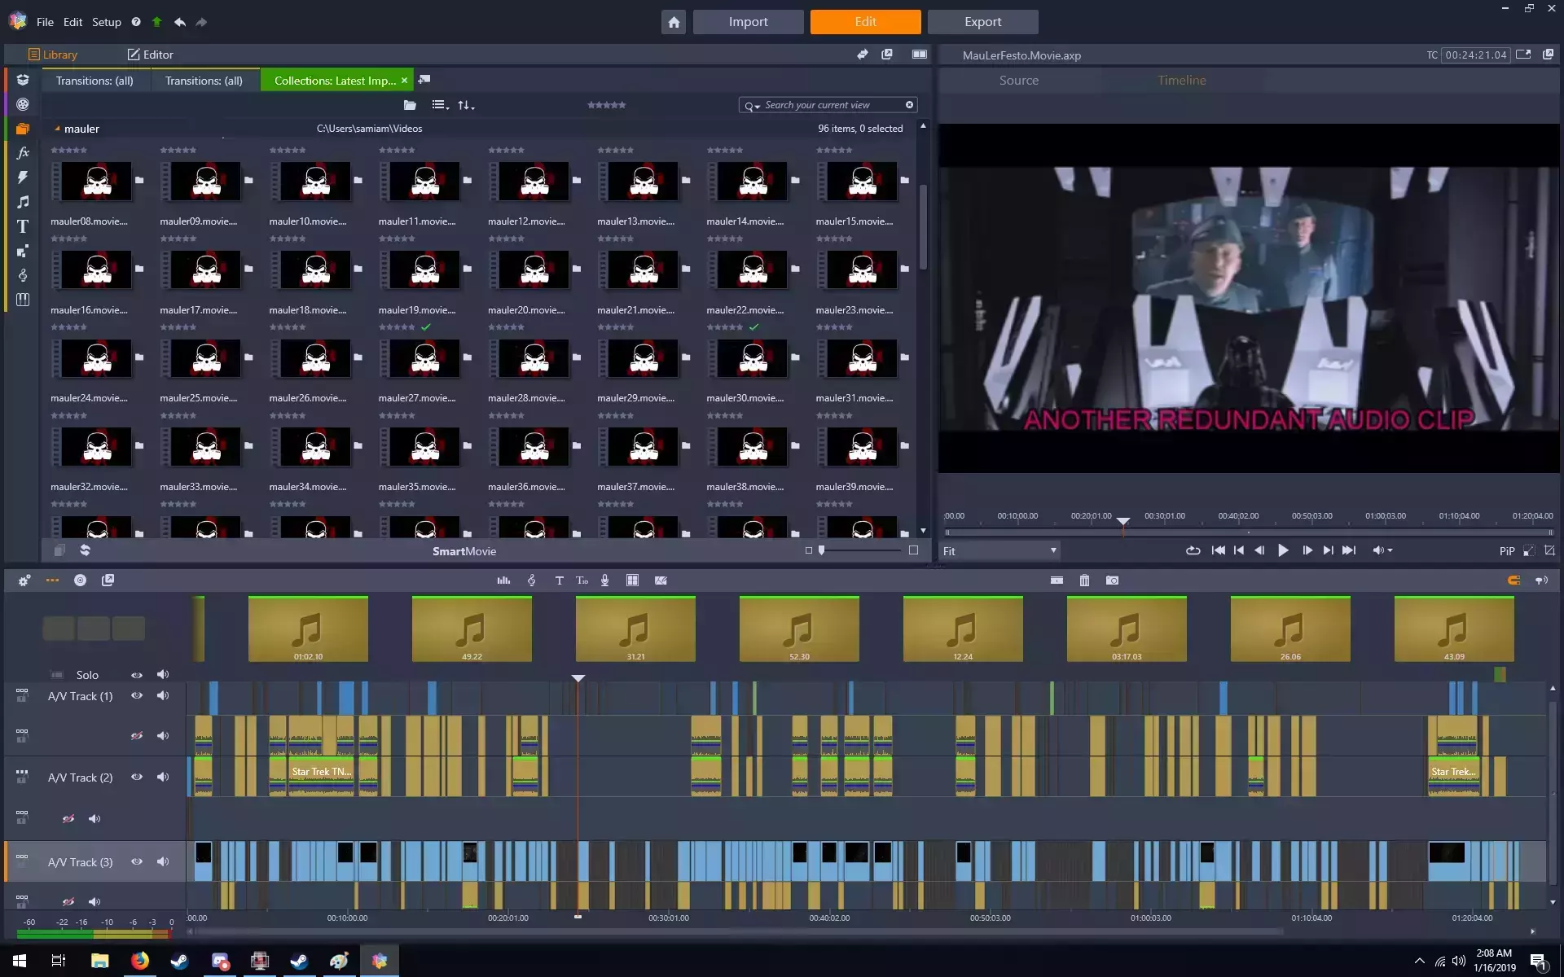The image size is (1564, 977).
Task: Split clip with the razor blade tool
Action: pos(1057,581)
